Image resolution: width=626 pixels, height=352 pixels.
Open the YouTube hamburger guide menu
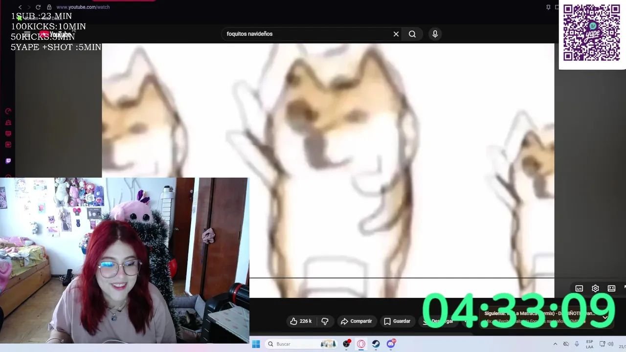click(x=27, y=34)
